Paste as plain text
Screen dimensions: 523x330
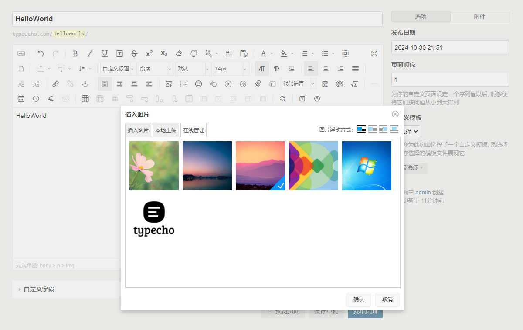[244, 53]
